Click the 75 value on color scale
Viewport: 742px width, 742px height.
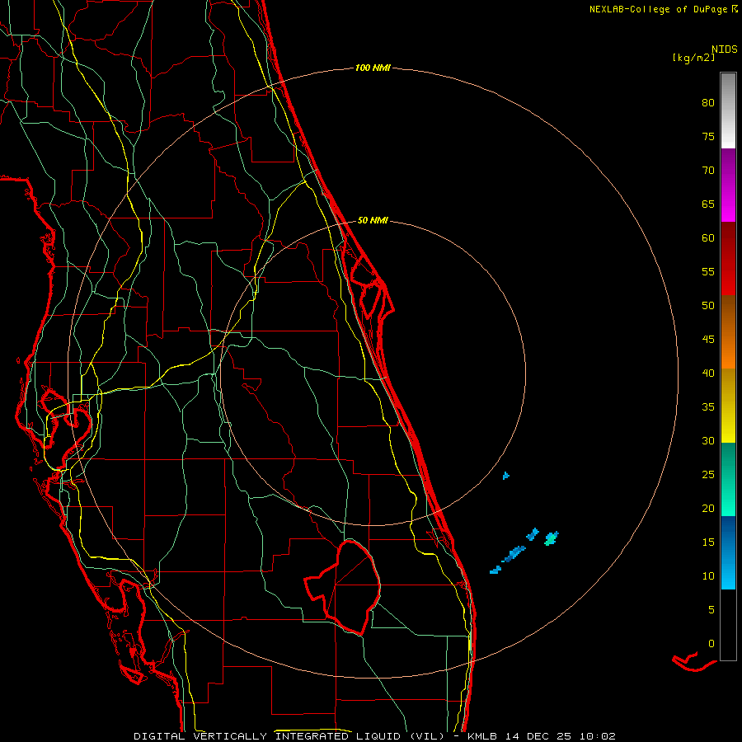point(708,137)
